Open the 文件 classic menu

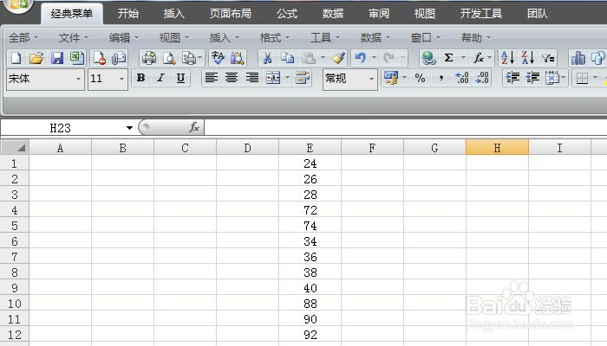point(74,38)
